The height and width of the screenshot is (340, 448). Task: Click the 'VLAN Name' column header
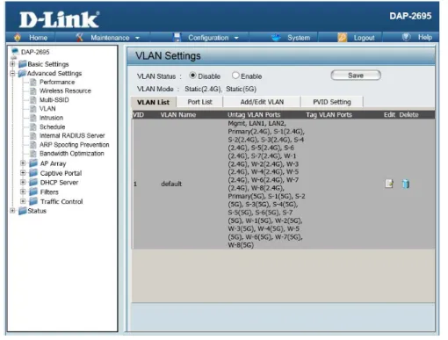pyautogui.click(x=178, y=115)
